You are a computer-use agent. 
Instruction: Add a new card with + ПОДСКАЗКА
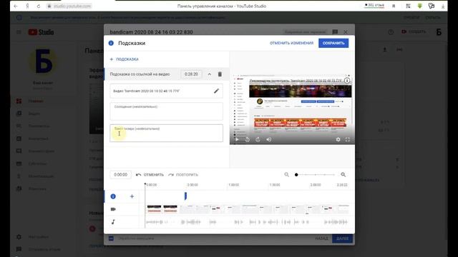pyautogui.click(x=124, y=59)
